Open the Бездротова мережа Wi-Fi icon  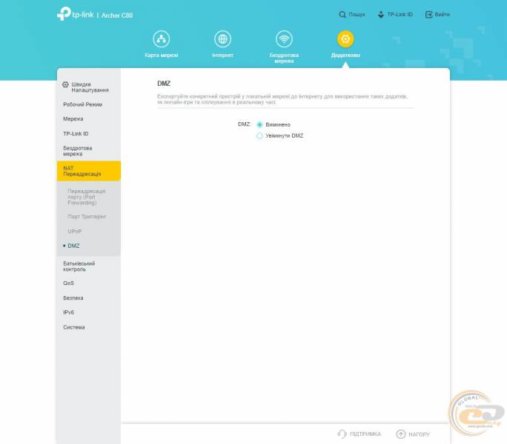pyautogui.click(x=284, y=39)
